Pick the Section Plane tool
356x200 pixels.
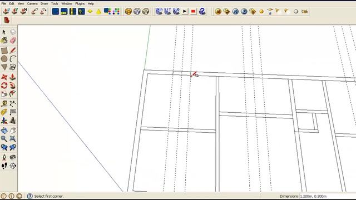click(x=13, y=166)
